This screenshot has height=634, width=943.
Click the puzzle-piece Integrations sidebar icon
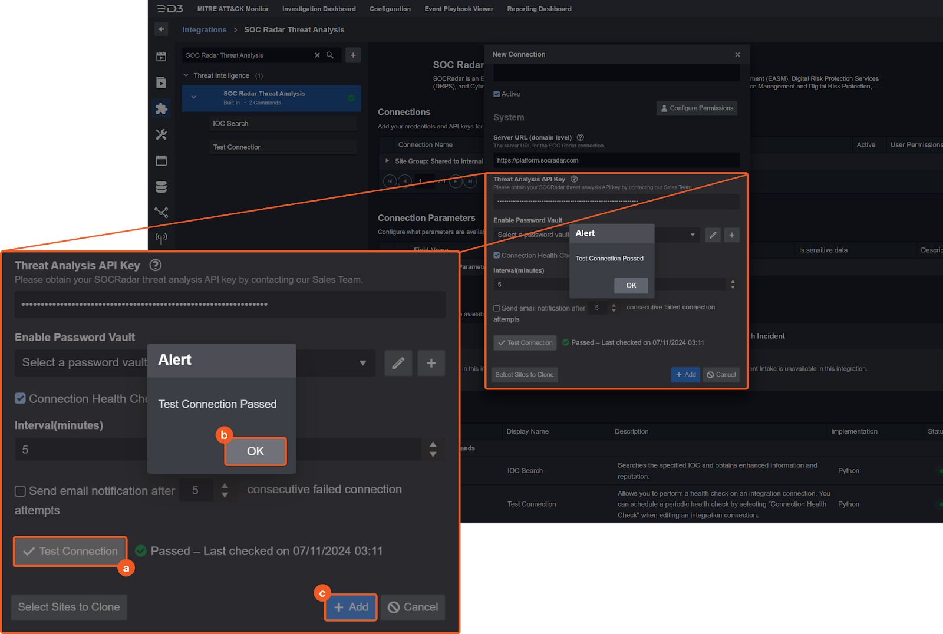click(x=161, y=108)
